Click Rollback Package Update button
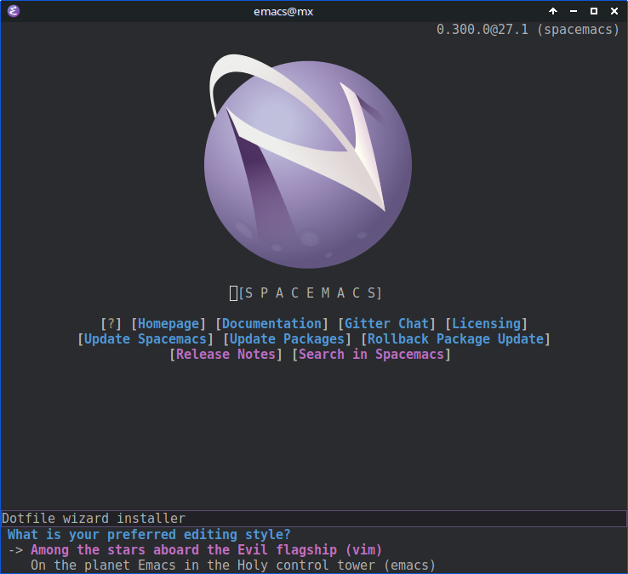Screen dimensions: 628x574 (x=456, y=339)
